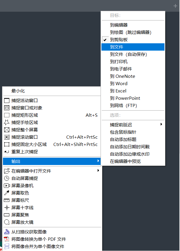Toggle 自动添加日期时间戳 option
Viewport: 180px width, 251px height.
click(x=130, y=147)
